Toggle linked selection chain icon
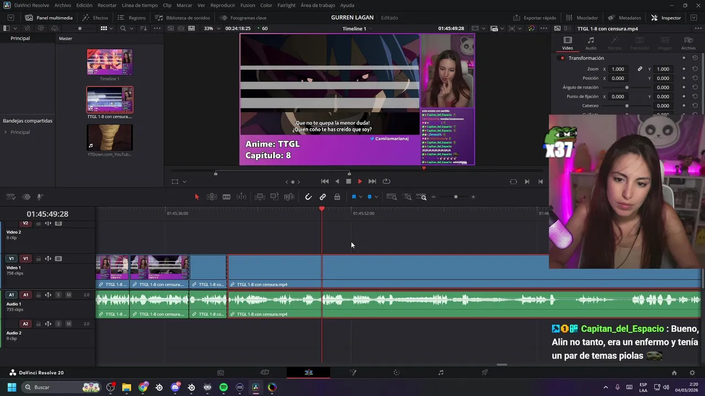This screenshot has height=396, width=705. 323,197
